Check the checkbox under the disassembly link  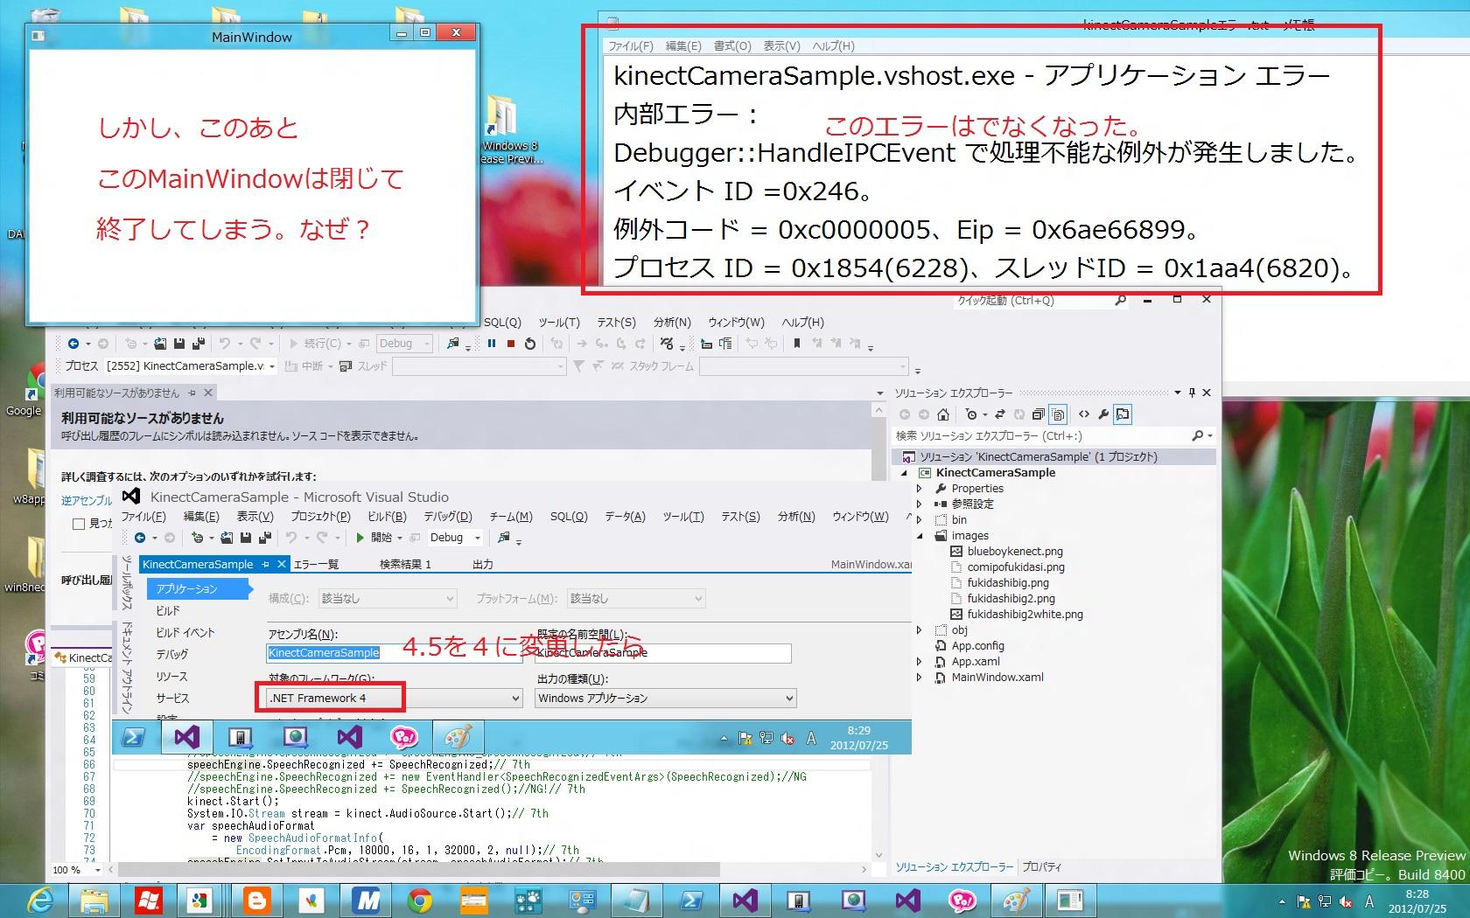click(x=79, y=523)
